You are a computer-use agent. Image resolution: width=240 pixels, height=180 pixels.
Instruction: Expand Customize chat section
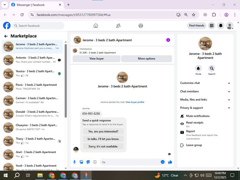coord(205,83)
